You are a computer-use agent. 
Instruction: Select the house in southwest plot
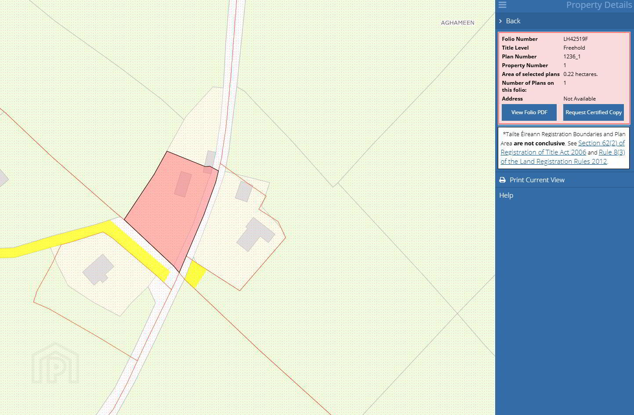98,269
